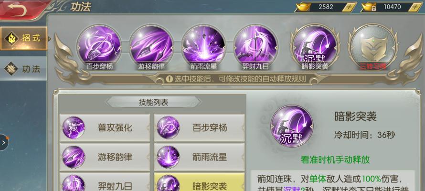Choose 普攻强化 from skill list
Viewport: 425px width, 191px height.
[x=105, y=127]
